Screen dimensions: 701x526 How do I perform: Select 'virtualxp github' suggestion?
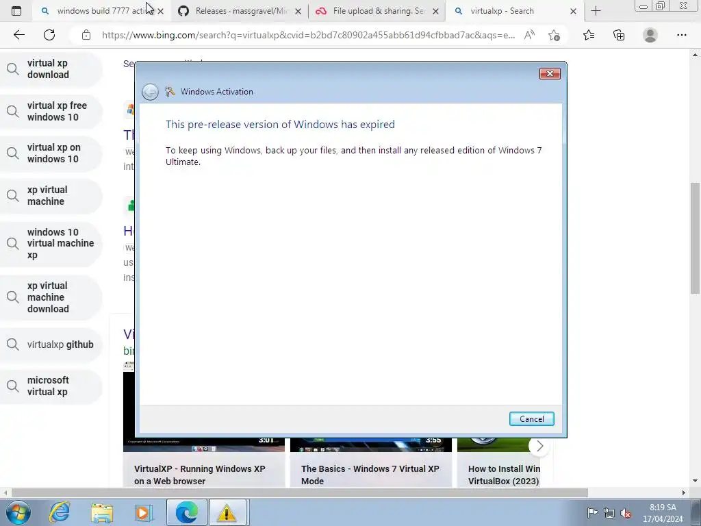pos(51,345)
